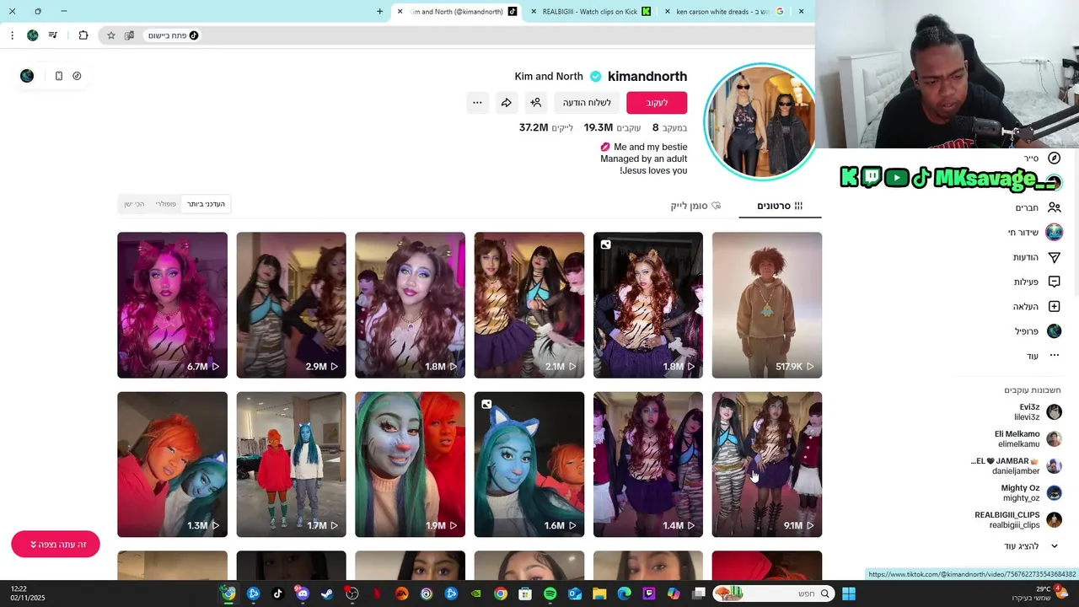Open the LIVE broadcast icon in sidebar

tap(1054, 232)
